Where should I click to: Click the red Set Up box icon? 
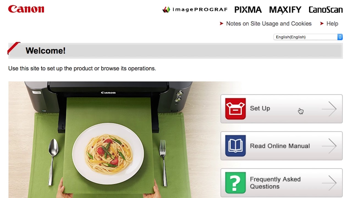(235, 109)
